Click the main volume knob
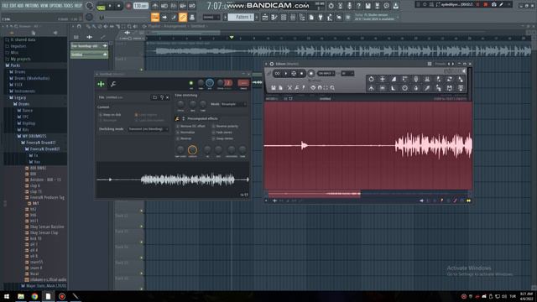Image resolution: width=537 pixels, height=302 pixels. [90, 6]
